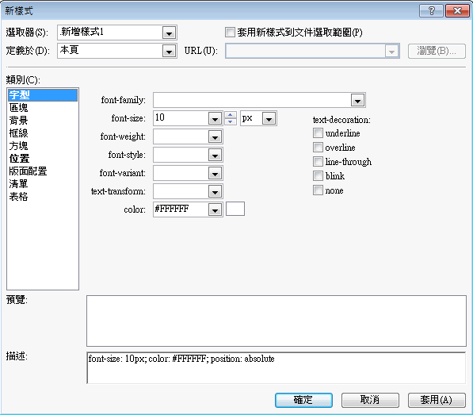
Task: Click the help question mark button
Action: point(431,11)
